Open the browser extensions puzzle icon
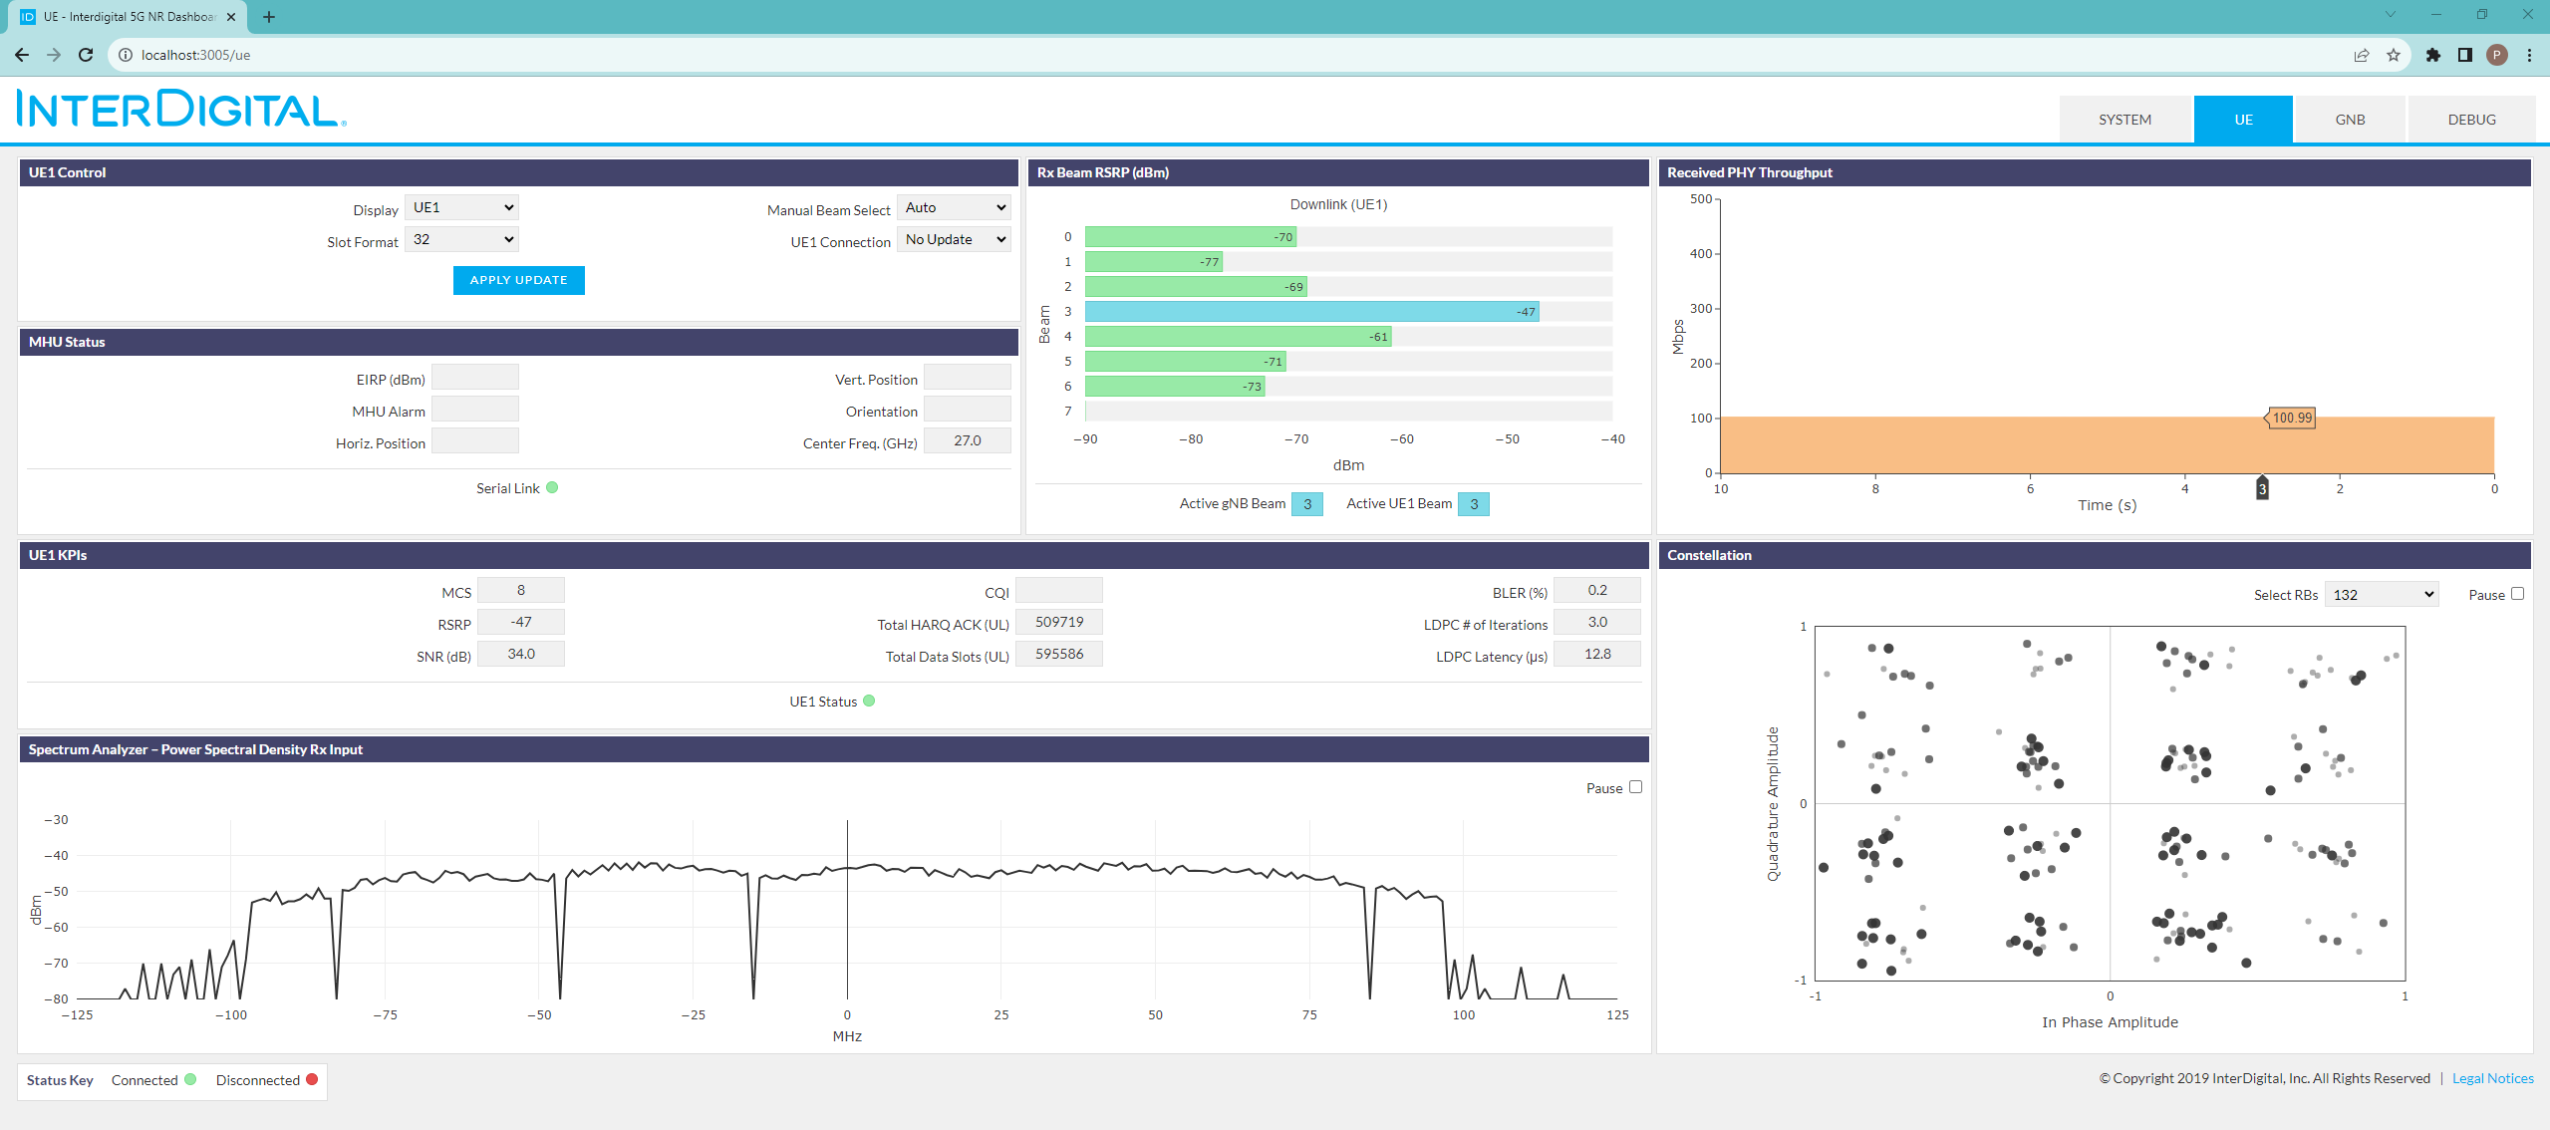Screen dimensions: 2550x1130 tap(2432, 55)
